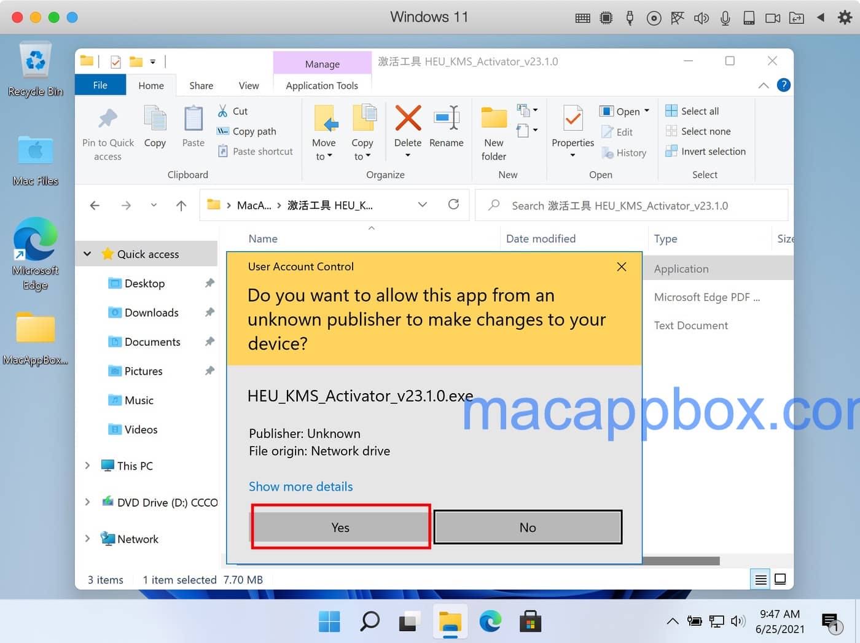Click Yes in User Account Control
The width and height of the screenshot is (860, 643).
(x=340, y=527)
